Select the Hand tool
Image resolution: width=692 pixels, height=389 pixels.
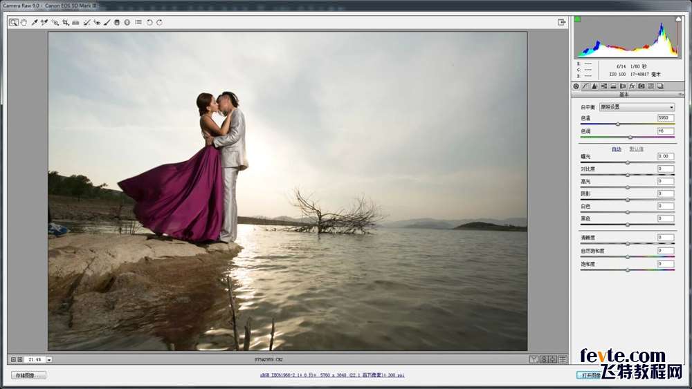pyautogui.click(x=24, y=22)
